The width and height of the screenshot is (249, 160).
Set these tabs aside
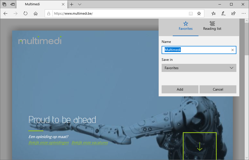click(12, 4)
